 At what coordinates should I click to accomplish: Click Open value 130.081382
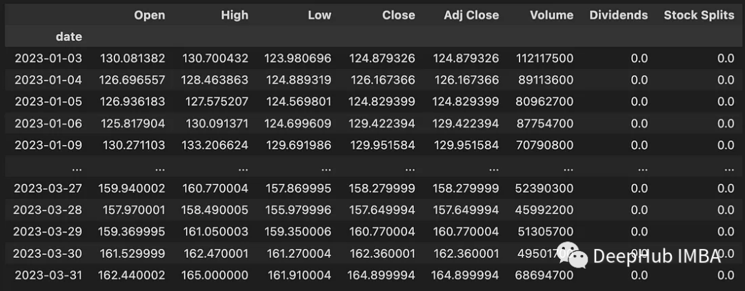[132, 59]
